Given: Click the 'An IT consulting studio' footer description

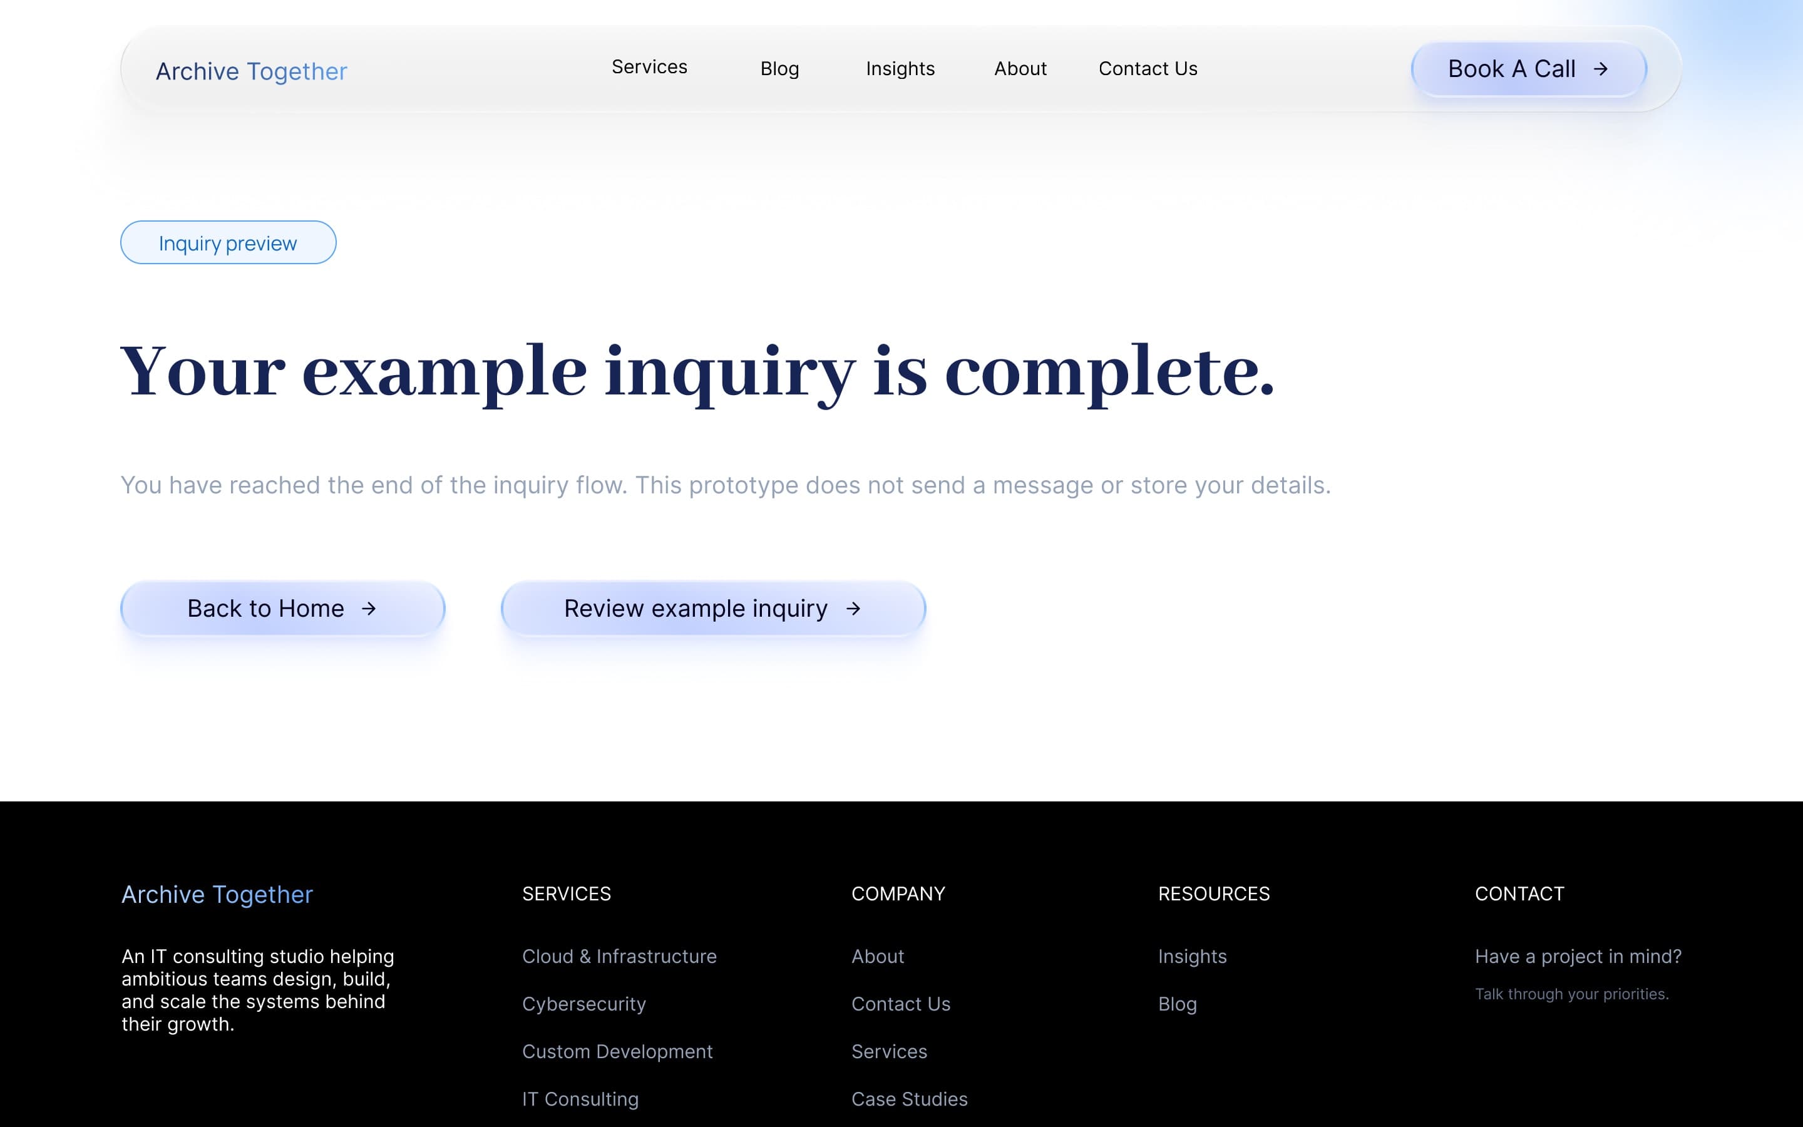Looking at the screenshot, I should coord(258,990).
